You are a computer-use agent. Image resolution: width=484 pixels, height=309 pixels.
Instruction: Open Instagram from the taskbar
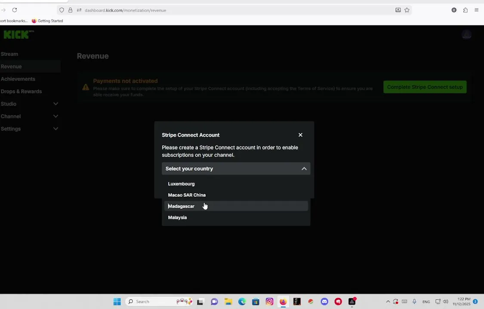tap(269, 302)
